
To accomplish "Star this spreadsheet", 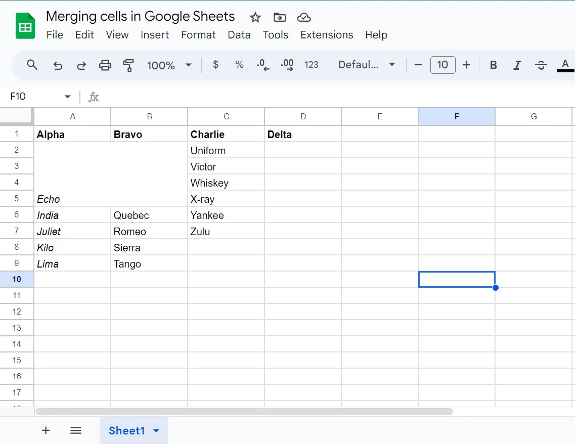I will tap(255, 17).
